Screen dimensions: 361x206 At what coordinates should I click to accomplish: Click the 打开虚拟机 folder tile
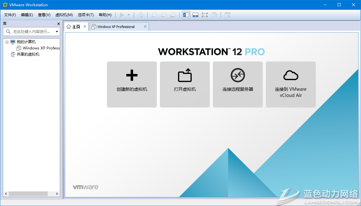185,85
